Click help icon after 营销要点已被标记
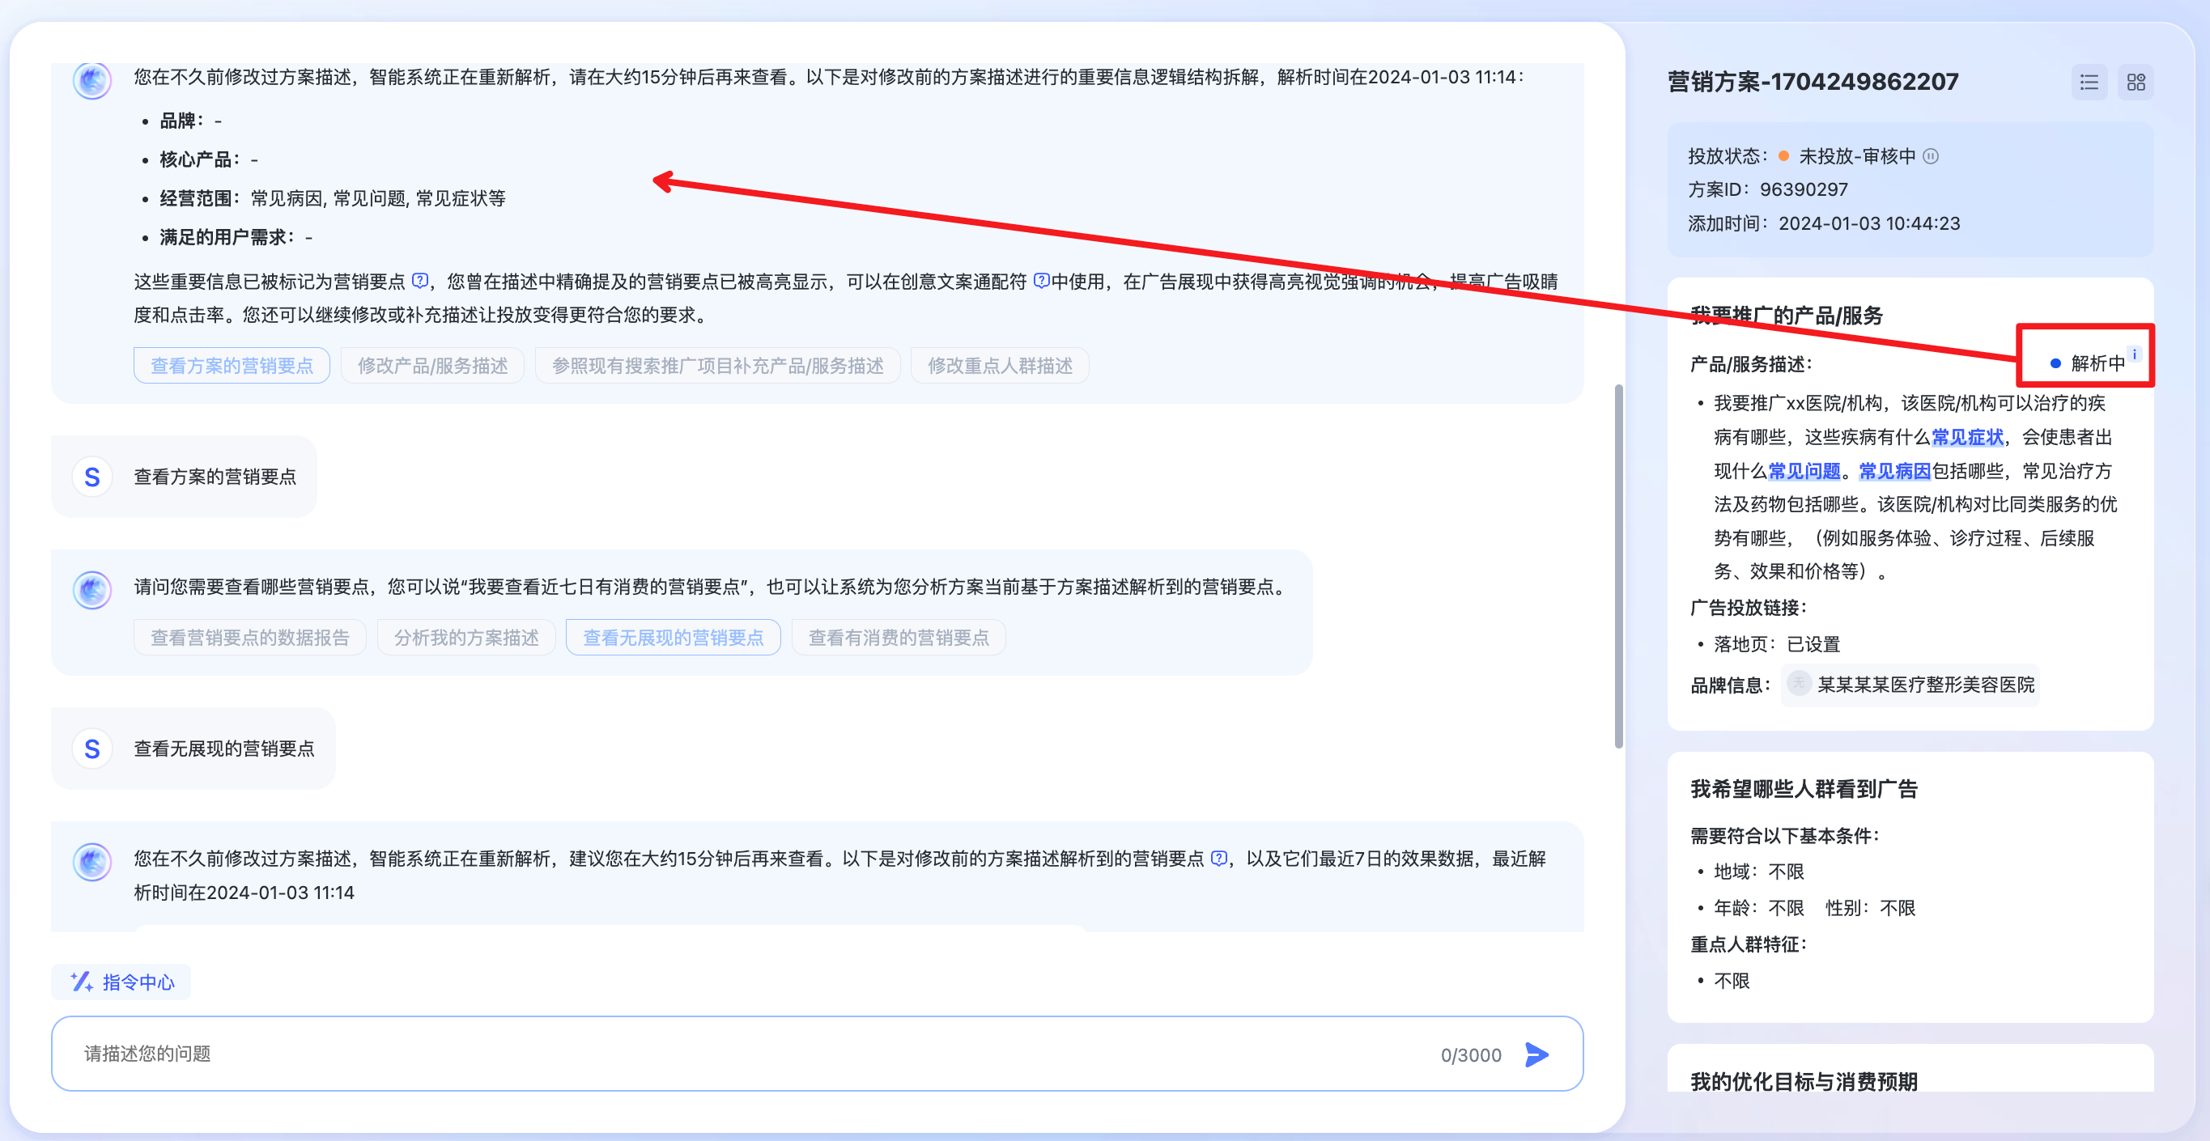 [x=419, y=281]
